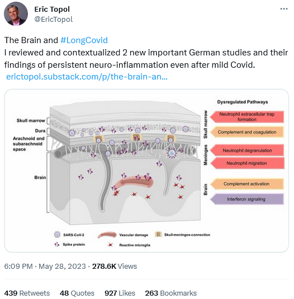Click the purple Interferon signaling arrow
294x299 pixels.
tap(247, 199)
